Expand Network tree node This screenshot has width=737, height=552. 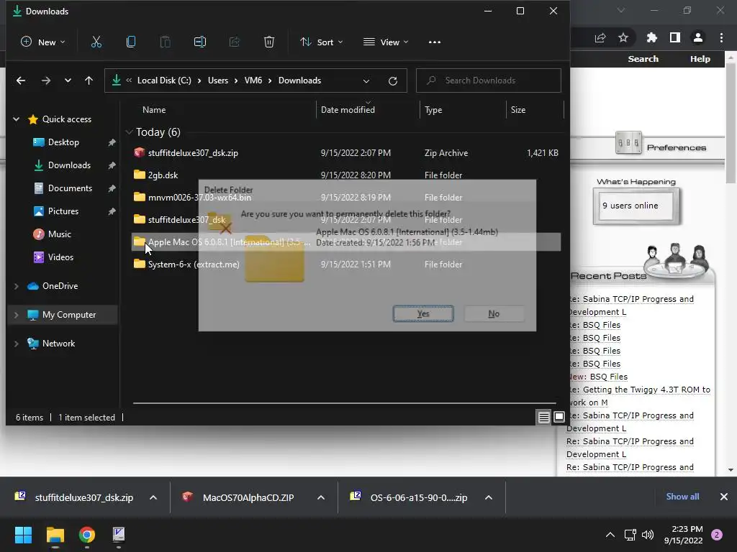tap(16, 344)
